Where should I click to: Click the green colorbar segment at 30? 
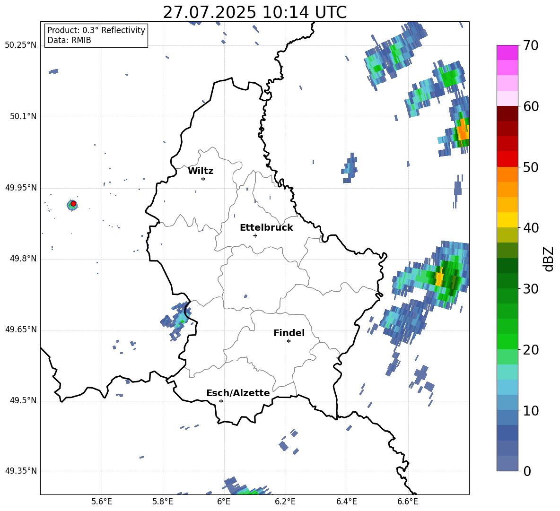pos(507,296)
